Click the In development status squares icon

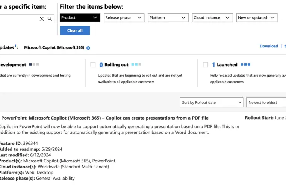(x=33, y=65)
